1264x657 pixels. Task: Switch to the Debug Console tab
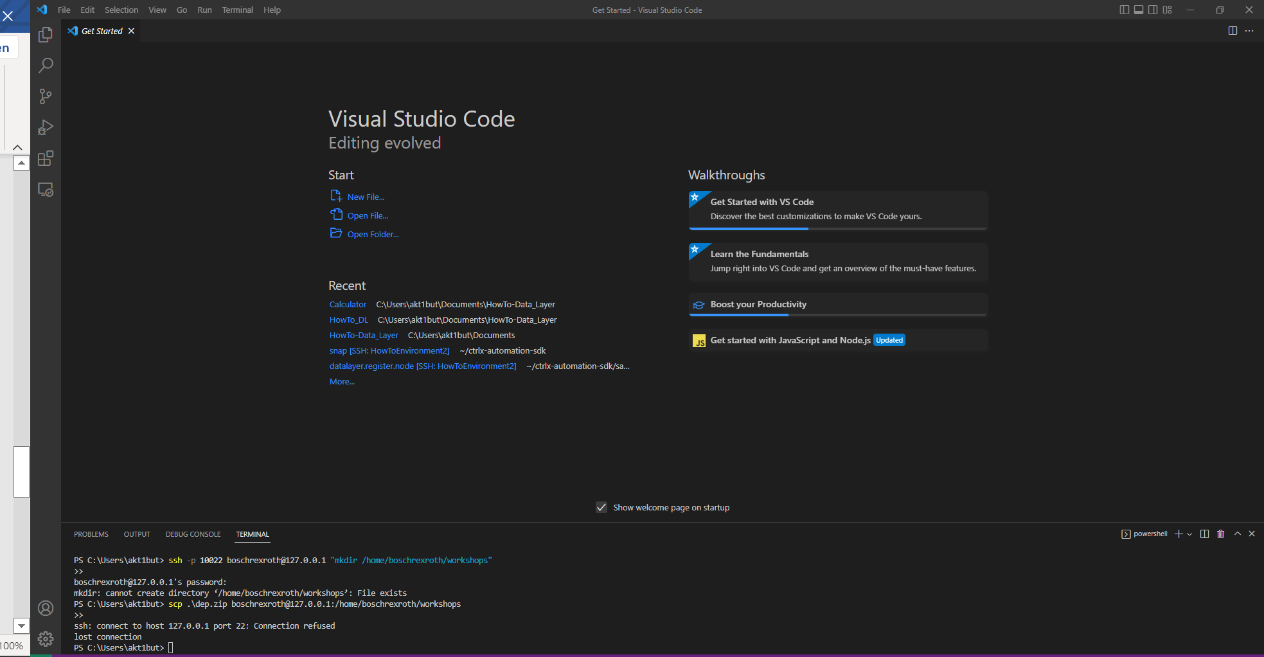pos(193,534)
